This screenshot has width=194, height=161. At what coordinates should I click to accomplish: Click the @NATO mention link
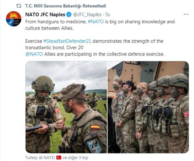(x=34, y=54)
